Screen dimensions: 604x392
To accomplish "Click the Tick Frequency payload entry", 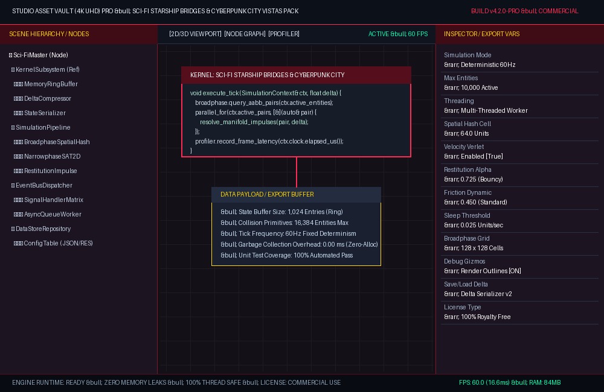I will [288, 233].
